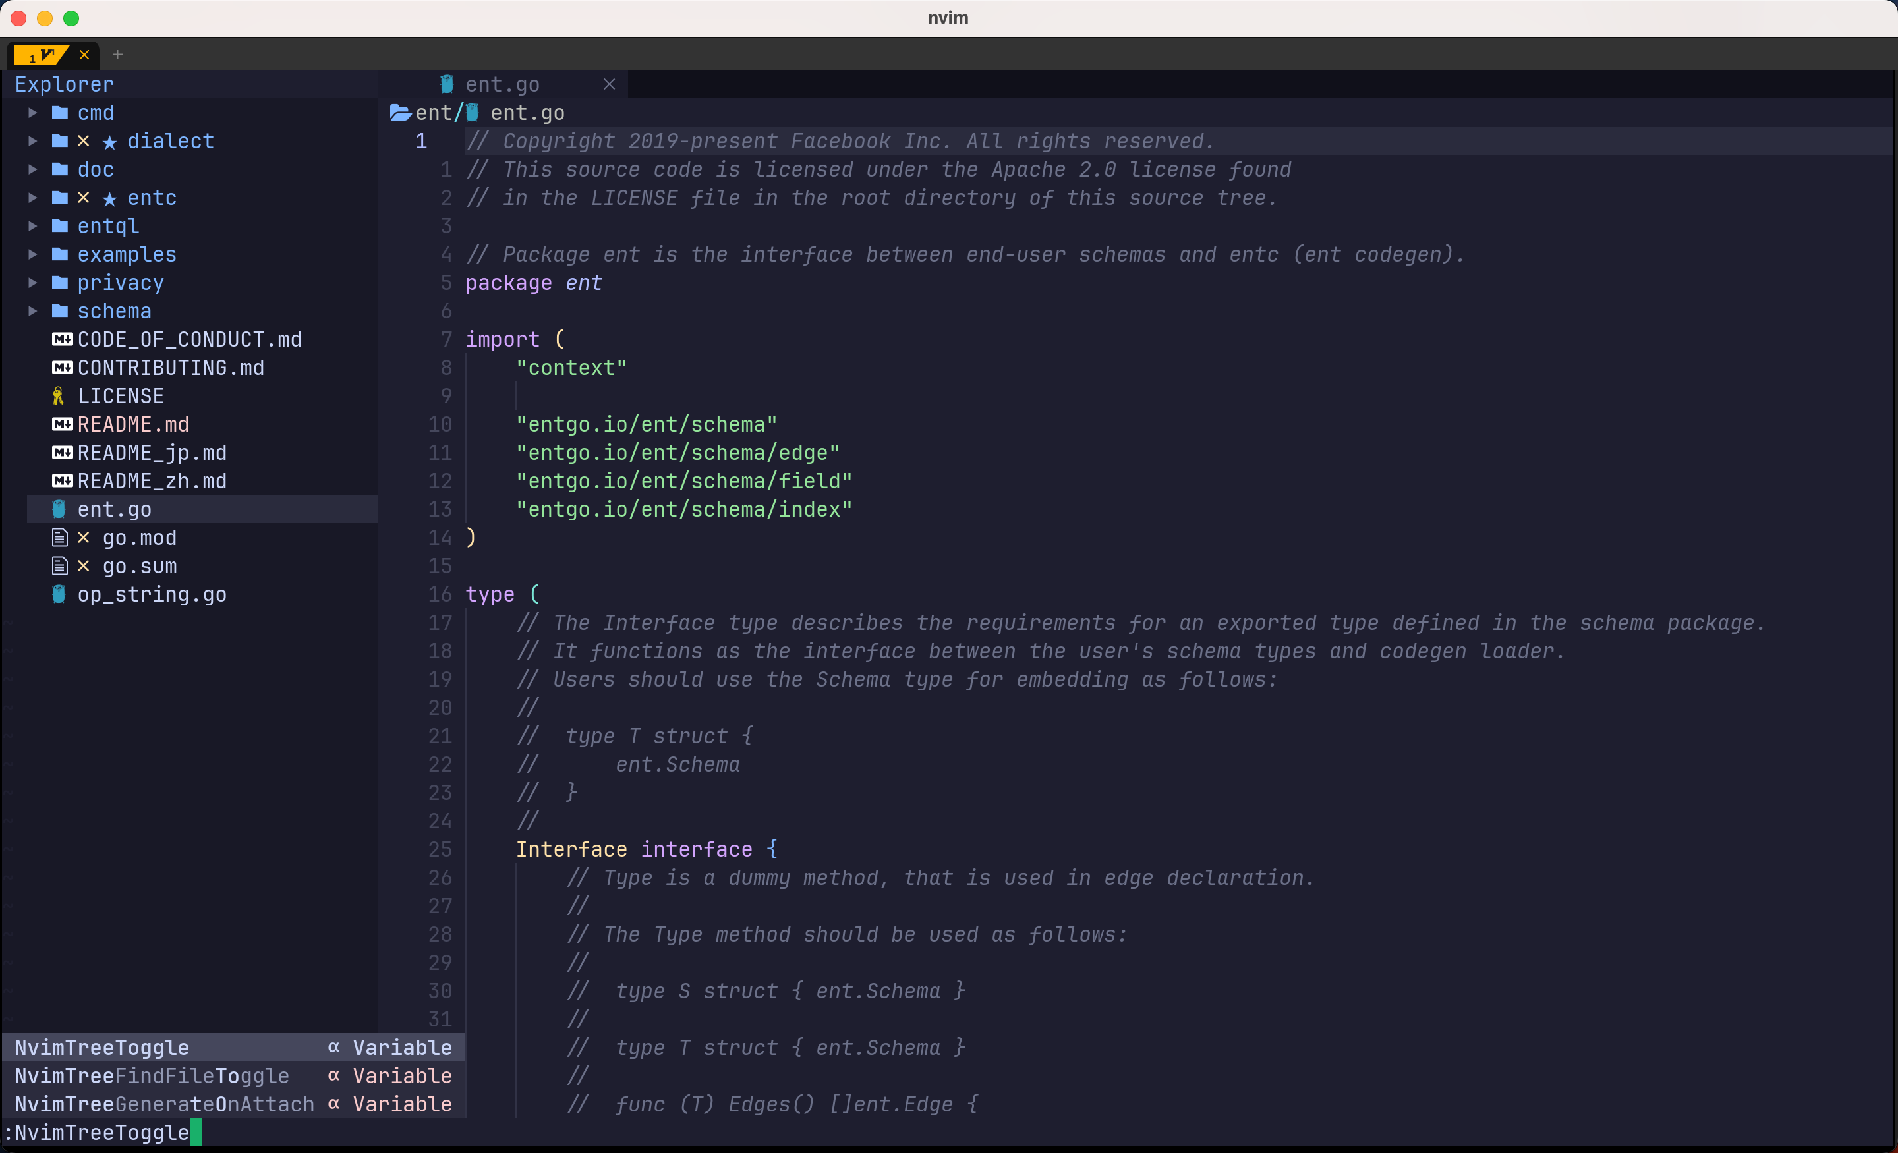Expand the entc folder arrow
The image size is (1898, 1153).
pos(32,198)
